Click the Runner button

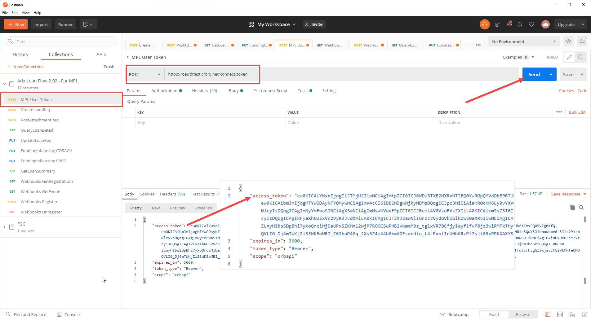[65, 24]
